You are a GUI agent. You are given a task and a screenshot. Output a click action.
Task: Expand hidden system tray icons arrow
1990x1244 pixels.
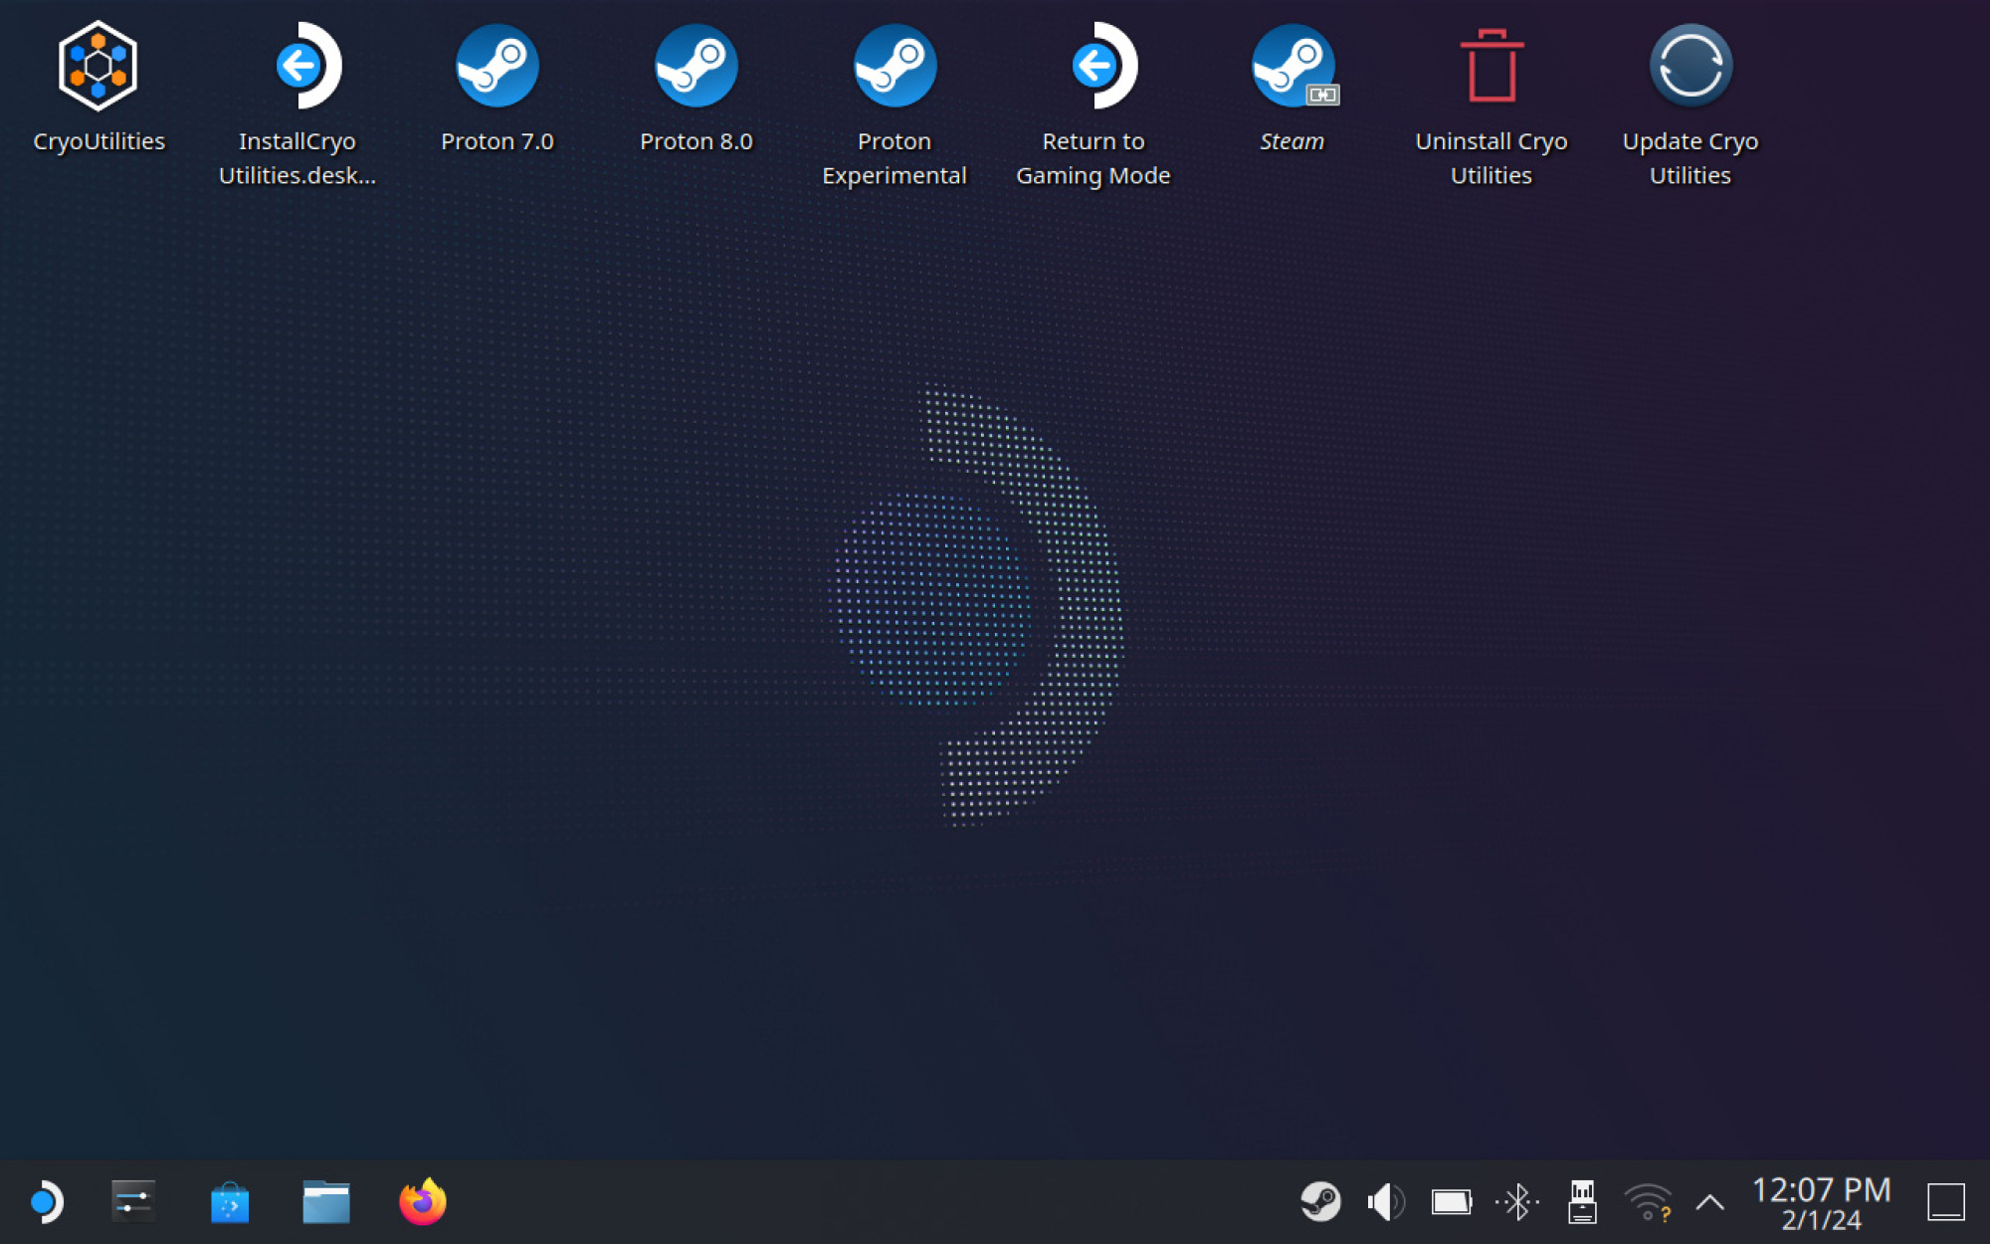tap(1709, 1202)
